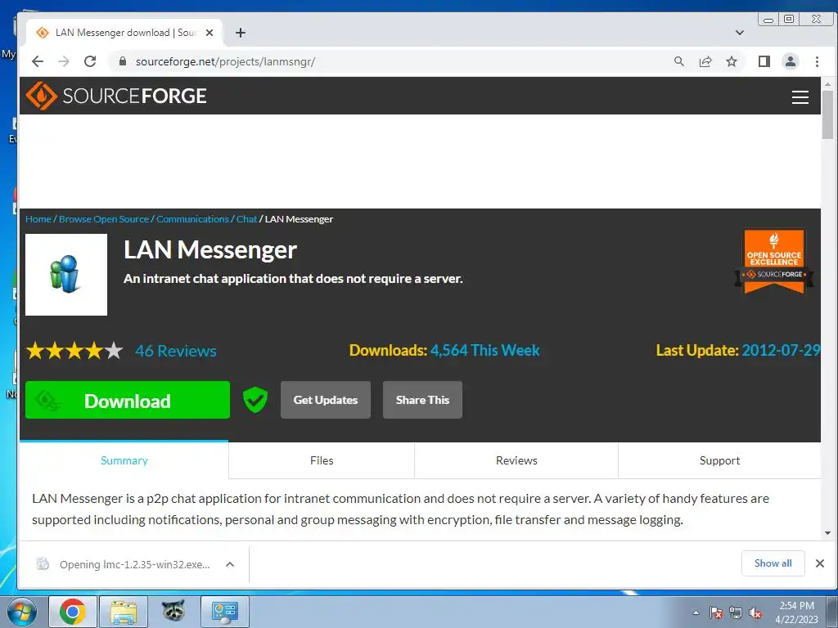Viewport: 838px width, 628px height.
Task: Click the network tray icon
Action: (736, 612)
